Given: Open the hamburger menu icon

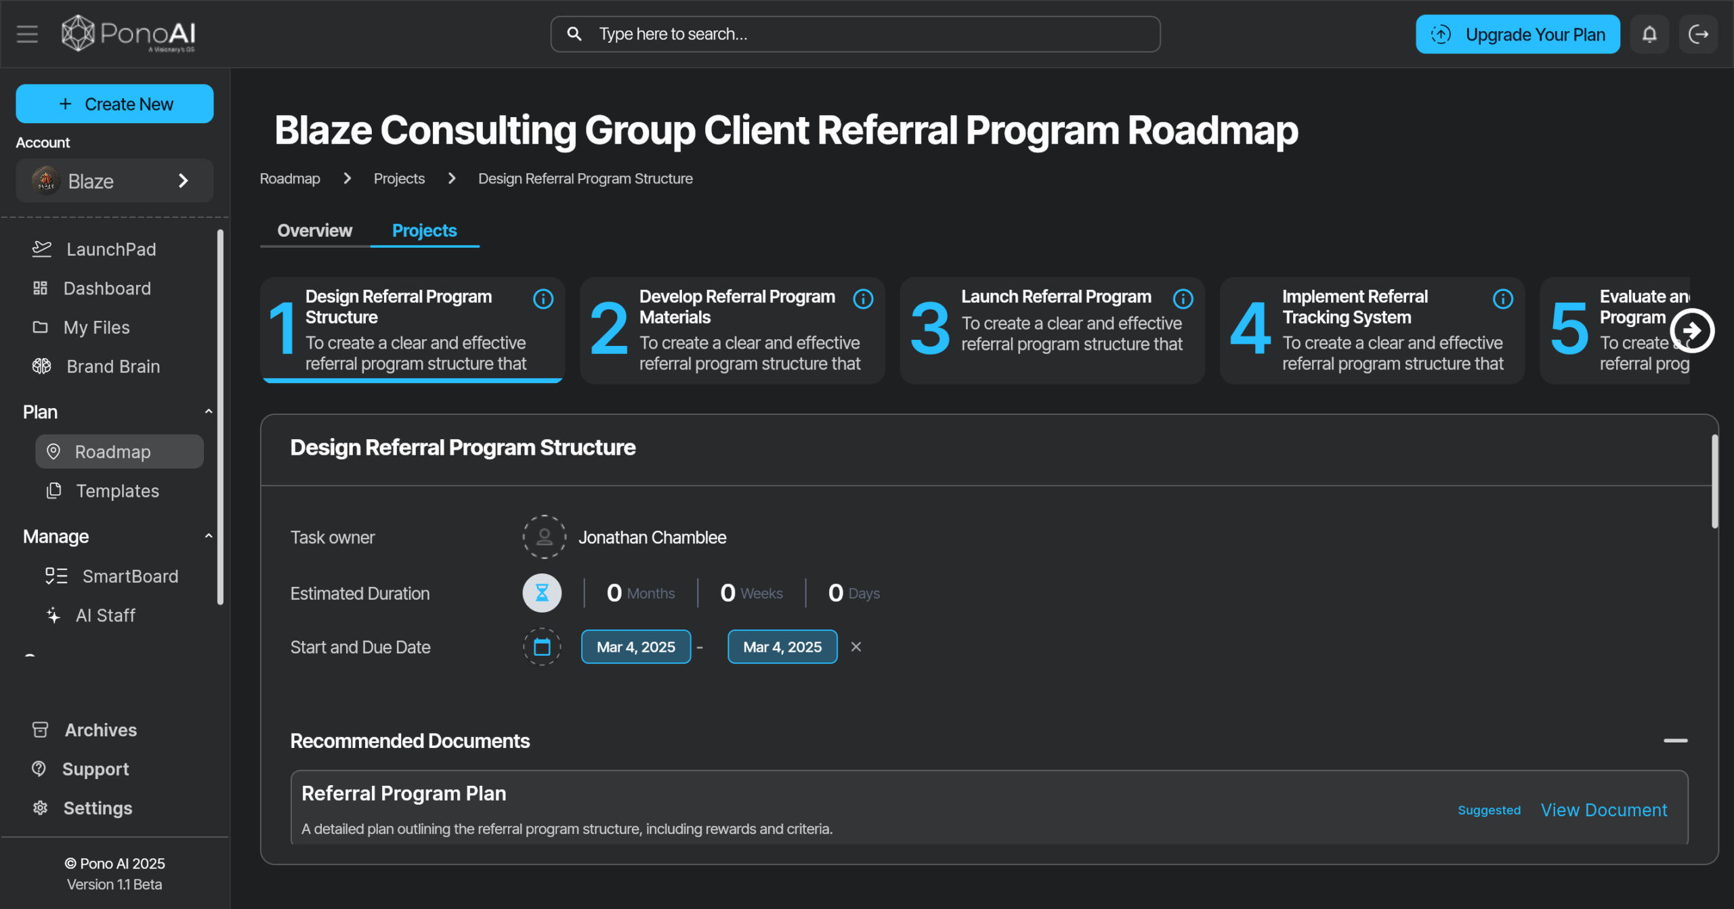Looking at the screenshot, I should (27, 34).
